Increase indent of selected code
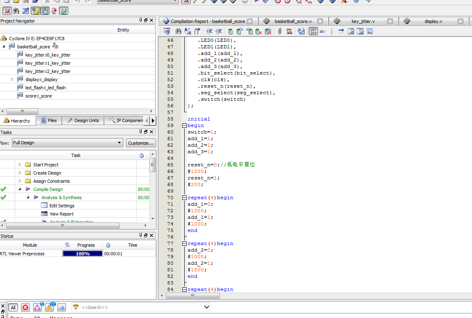Image resolution: width=472 pixels, height=318 pixels. pos(209,31)
